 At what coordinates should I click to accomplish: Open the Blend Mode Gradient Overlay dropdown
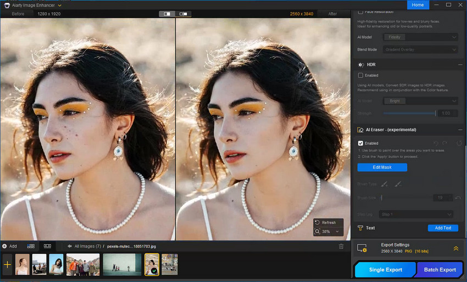[420, 50]
